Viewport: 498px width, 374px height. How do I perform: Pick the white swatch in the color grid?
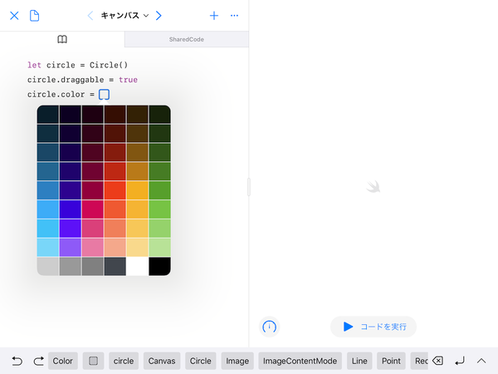click(137, 266)
